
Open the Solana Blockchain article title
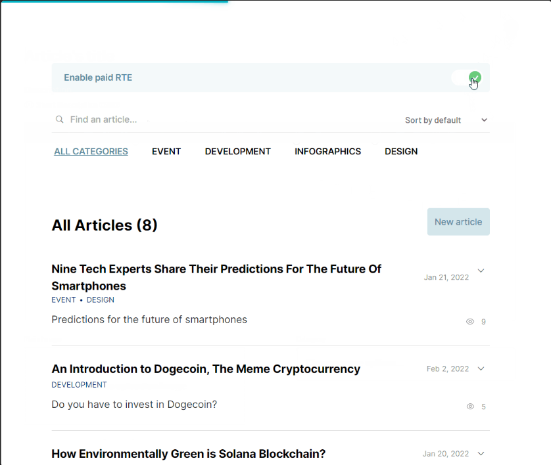(189, 454)
